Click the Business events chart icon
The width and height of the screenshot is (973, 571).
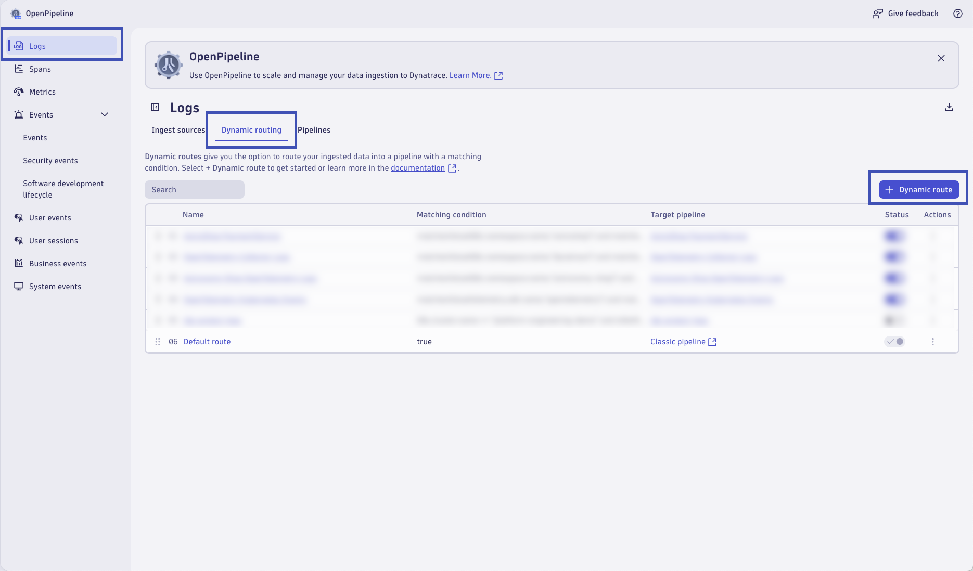click(x=19, y=263)
